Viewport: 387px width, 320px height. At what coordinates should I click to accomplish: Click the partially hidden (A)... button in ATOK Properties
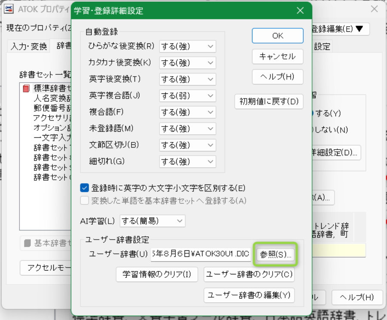(x=323, y=197)
